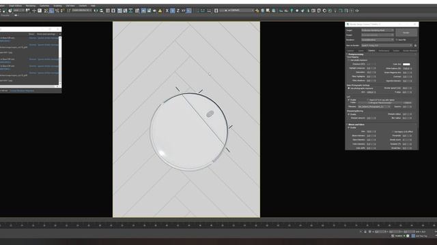Click the Add Time Tag status bar entry
The height and width of the screenshot is (245, 437).
(x=421, y=236)
